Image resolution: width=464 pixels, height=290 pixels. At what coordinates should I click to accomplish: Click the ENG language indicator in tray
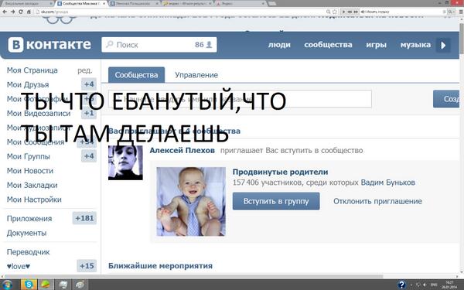point(433,285)
